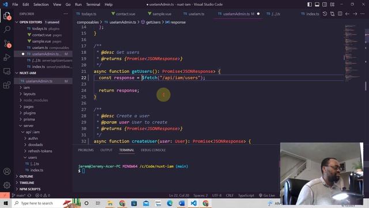The height and width of the screenshot is (208, 369).
Task: Open the file timeline history icon
Action: [325, 14]
